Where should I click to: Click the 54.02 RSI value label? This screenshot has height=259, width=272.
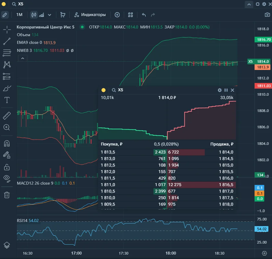point(262,229)
